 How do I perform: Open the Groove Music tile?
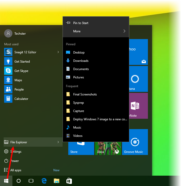[x=135, y=142]
